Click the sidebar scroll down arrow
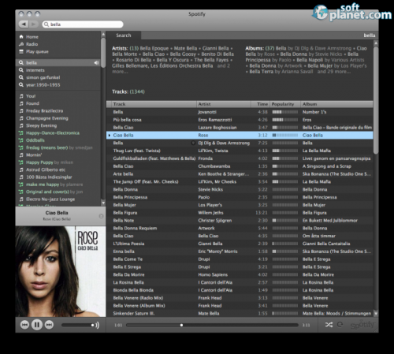Screen dimensions: 394x354 point(103,203)
